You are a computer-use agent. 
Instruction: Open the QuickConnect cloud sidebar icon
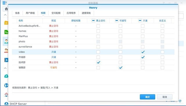tap(6, 76)
